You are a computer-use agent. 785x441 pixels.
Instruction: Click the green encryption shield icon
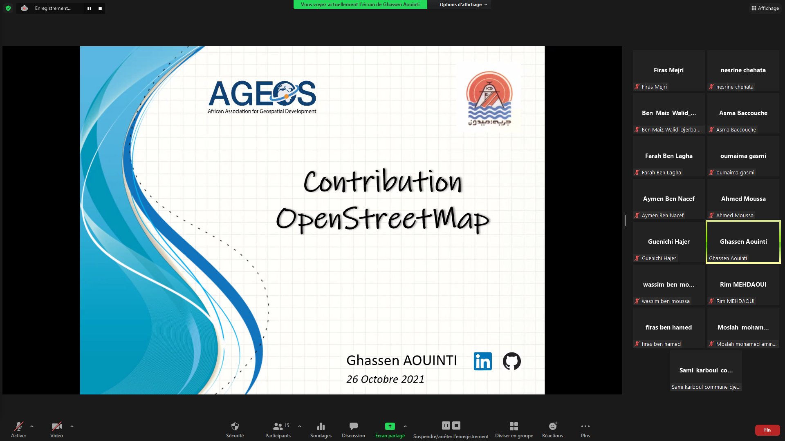8,8
